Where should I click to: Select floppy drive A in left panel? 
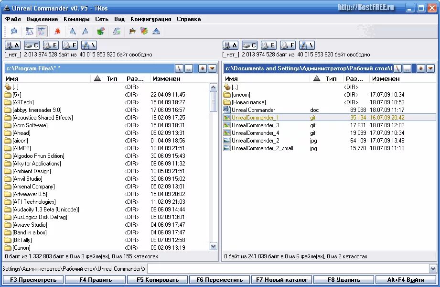point(12,45)
